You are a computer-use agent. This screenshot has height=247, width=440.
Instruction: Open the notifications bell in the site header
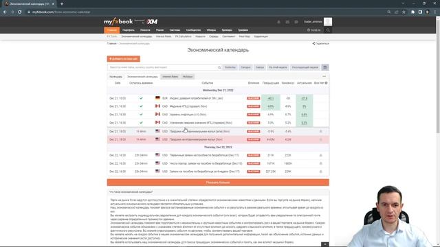pyautogui.click(x=278, y=22)
